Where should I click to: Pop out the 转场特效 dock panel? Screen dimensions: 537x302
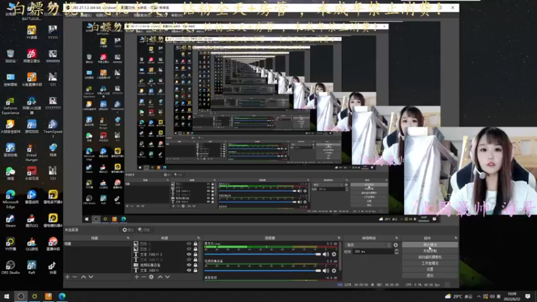tap(397, 238)
